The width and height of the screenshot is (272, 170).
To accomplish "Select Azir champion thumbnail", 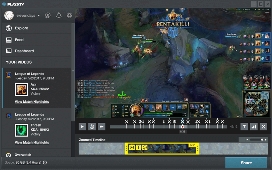I will point(21,90).
